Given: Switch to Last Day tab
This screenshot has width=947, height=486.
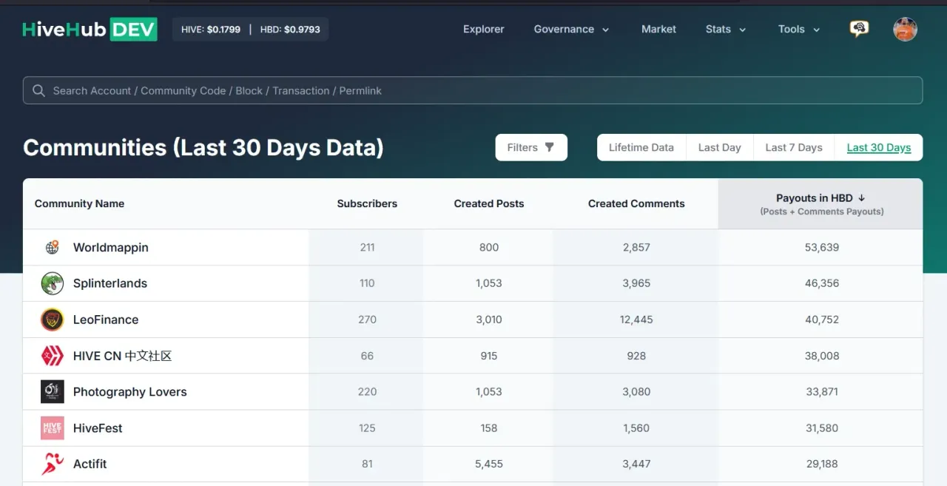Looking at the screenshot, I should [x=719, y=147].
